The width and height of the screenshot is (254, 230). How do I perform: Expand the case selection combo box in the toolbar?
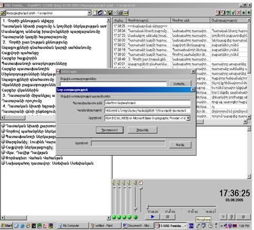(x=90, y=13)
